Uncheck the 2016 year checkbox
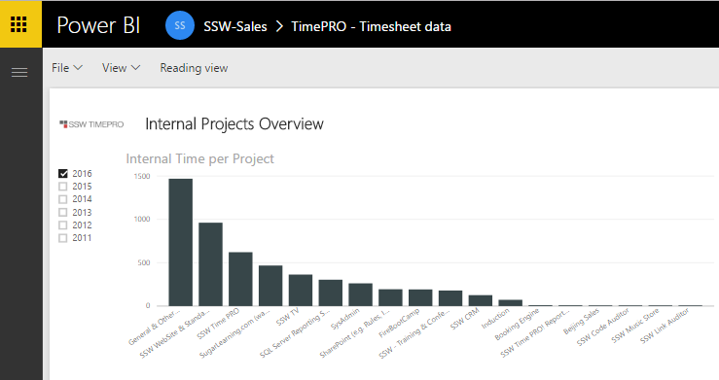 pos(63,174)
